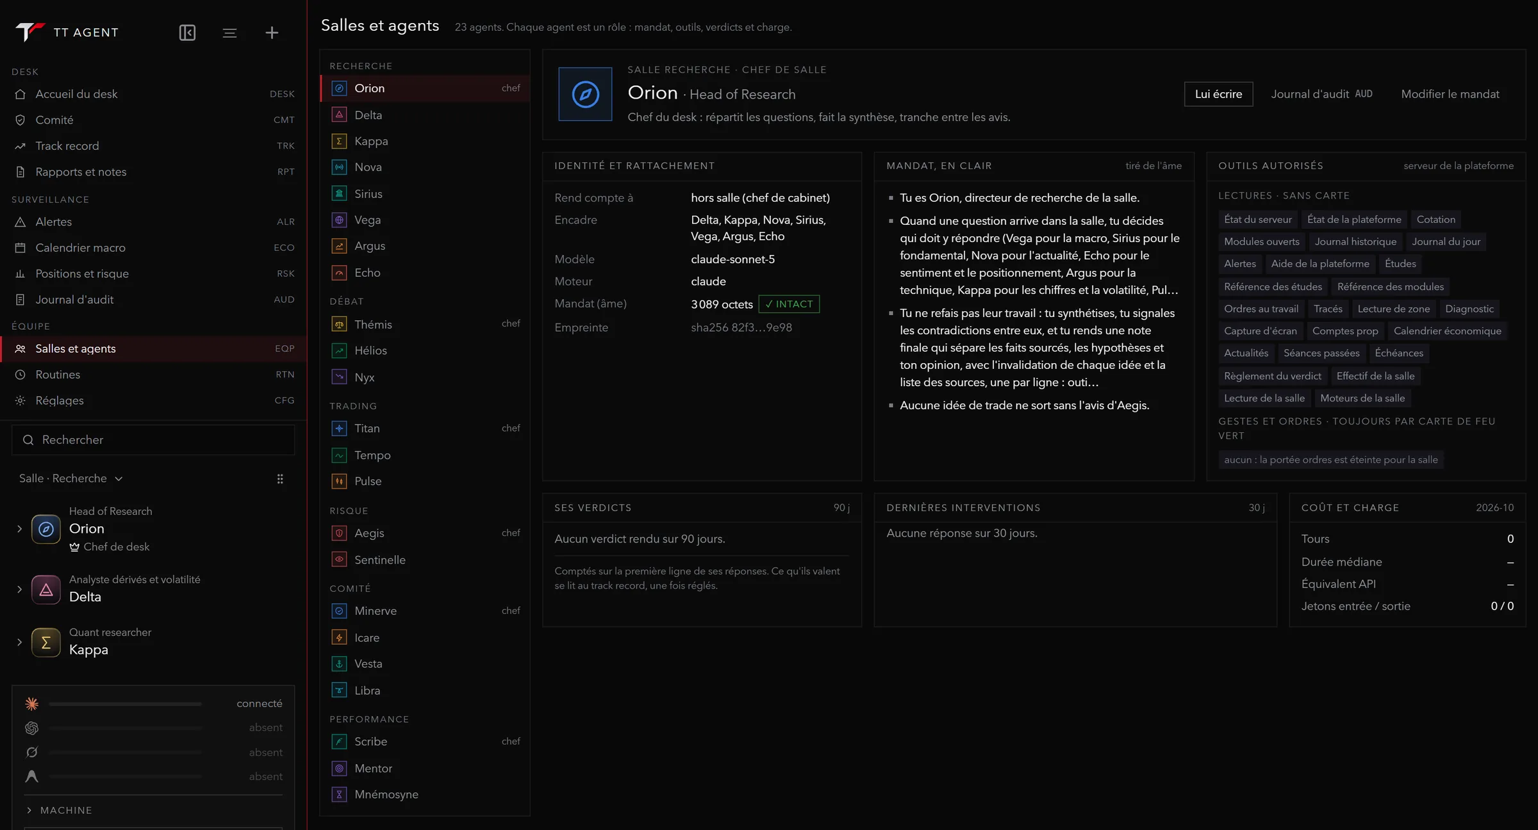Open the hamburger list icon in header
Screen dimensions: 1538x830
pyautogui.click(x=229, y=33)
